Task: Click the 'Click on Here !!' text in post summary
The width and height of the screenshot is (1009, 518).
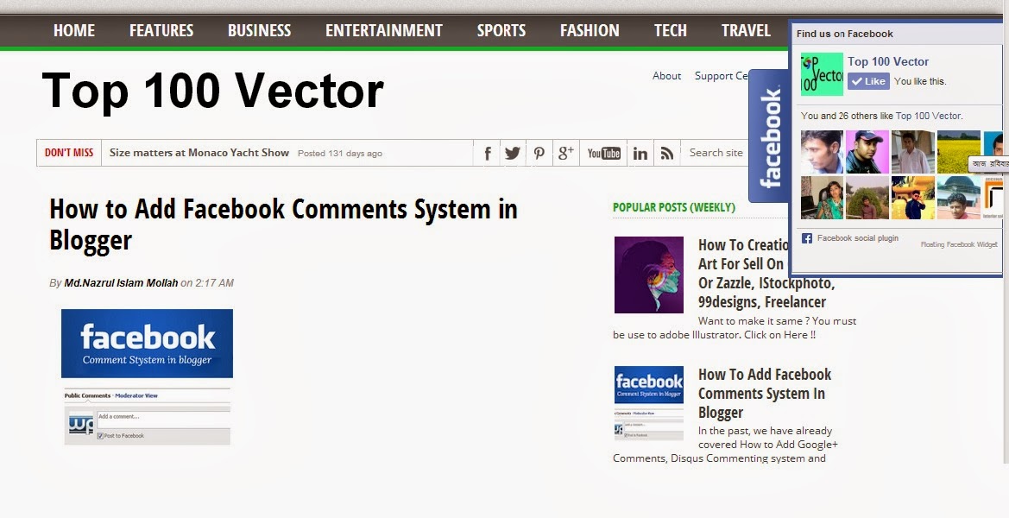Action: click(779, 335)
